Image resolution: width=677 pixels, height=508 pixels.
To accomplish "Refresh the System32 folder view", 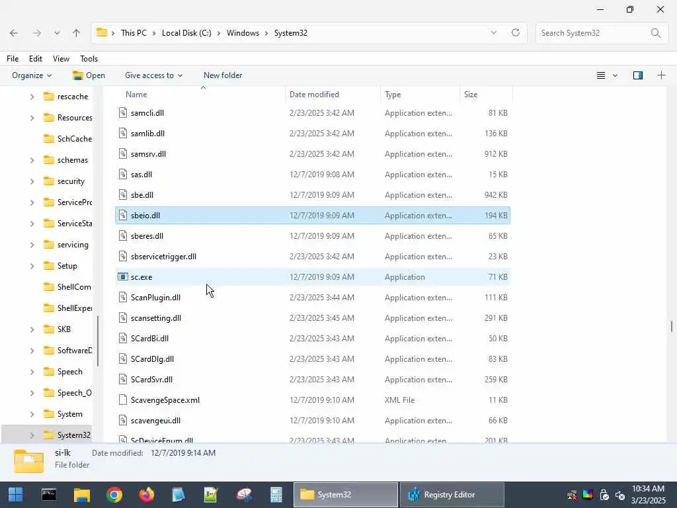I will [516, 33].
